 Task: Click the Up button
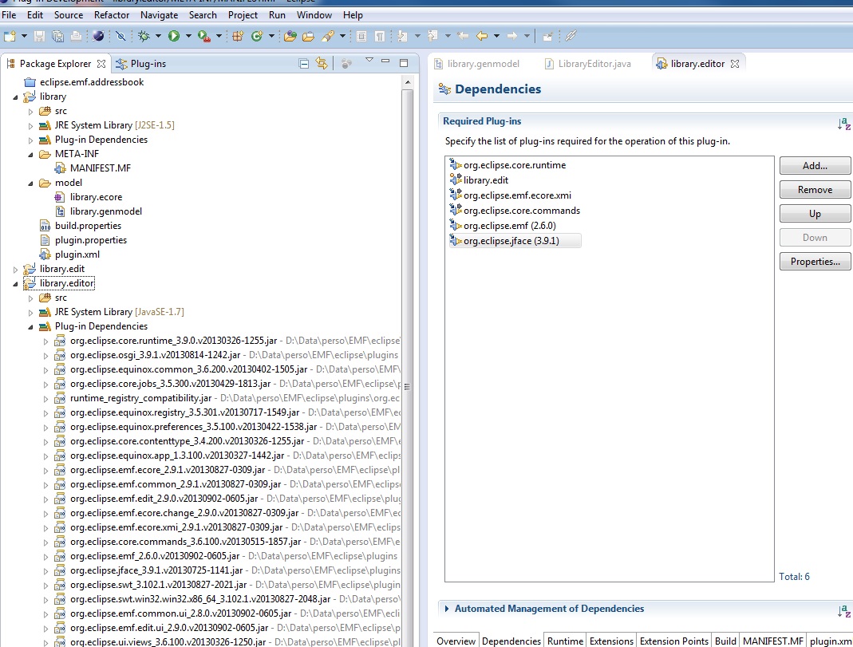[x=815, y=214]
